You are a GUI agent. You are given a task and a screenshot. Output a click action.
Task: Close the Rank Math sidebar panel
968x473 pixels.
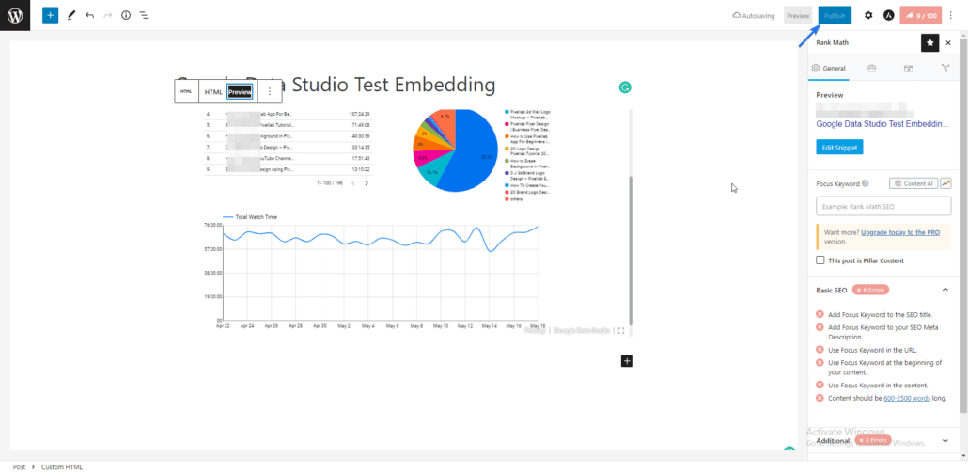pos(948,42)
